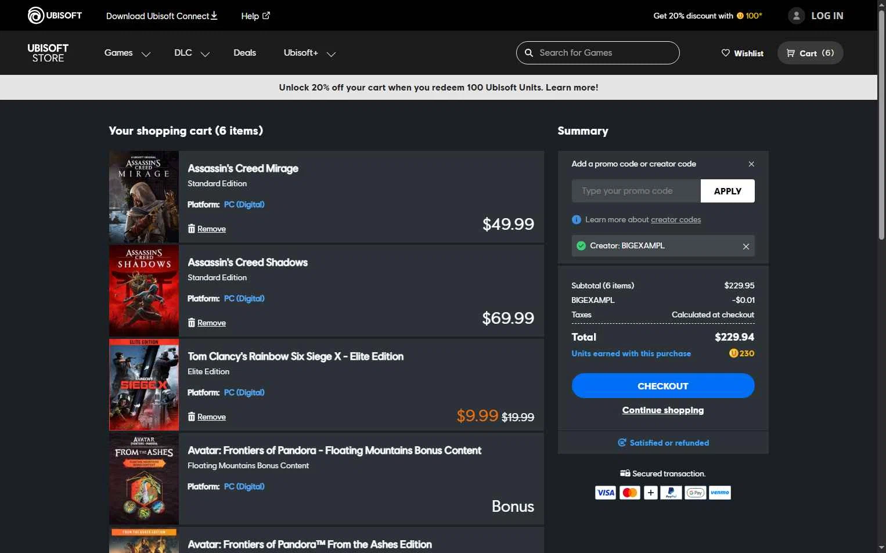The image size is (886, 553).
Task: Click the Google Pay icon
Action: [696, 493]
